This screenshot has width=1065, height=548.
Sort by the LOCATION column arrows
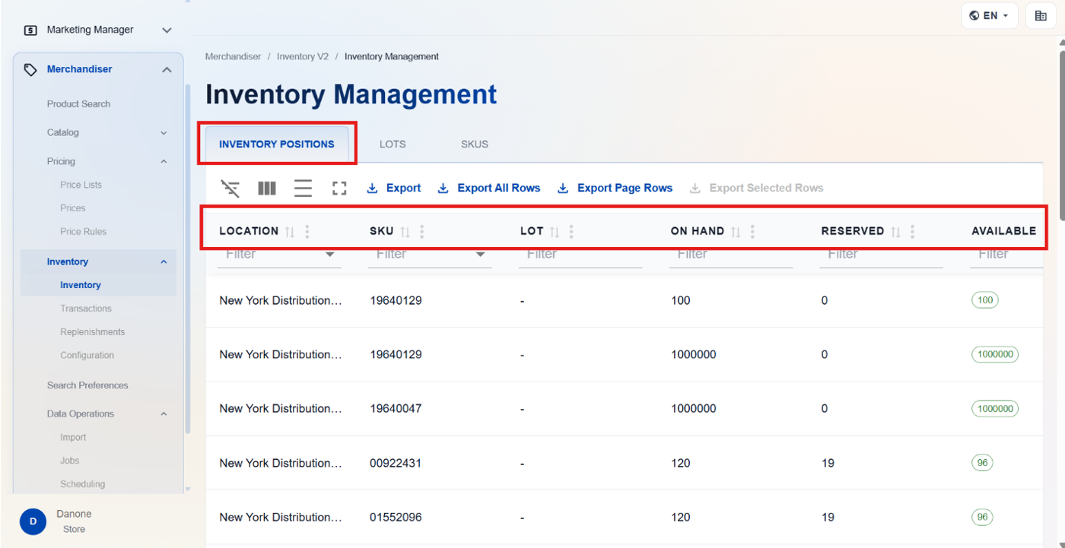coord(290,232)
